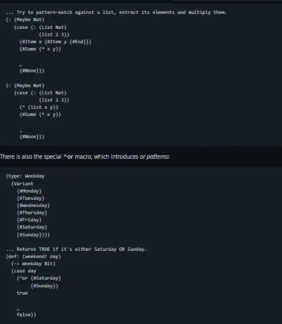The height and width of the screenshot is (324, 282).
Task: Click the {#Monday} variant entry
Action: [29, 191]
